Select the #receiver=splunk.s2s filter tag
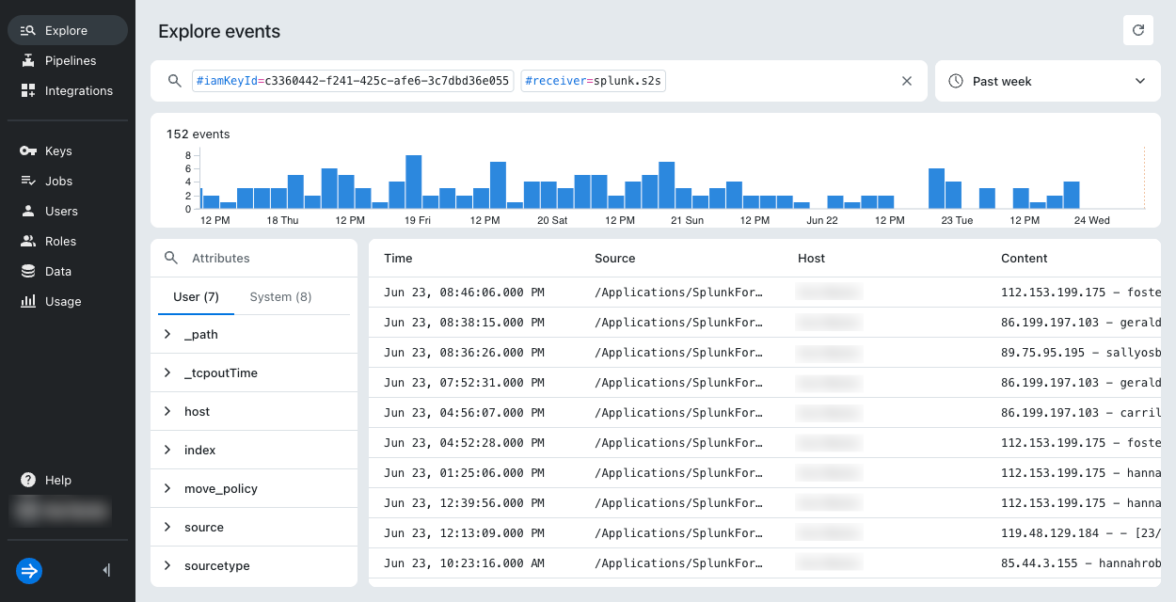The image size is (1176, 602). (x=593, y=81)
